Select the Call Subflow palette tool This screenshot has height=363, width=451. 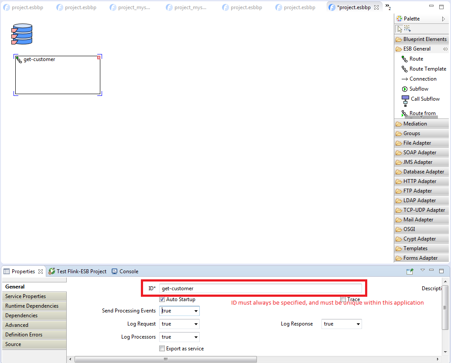click(x=424, y=99)
